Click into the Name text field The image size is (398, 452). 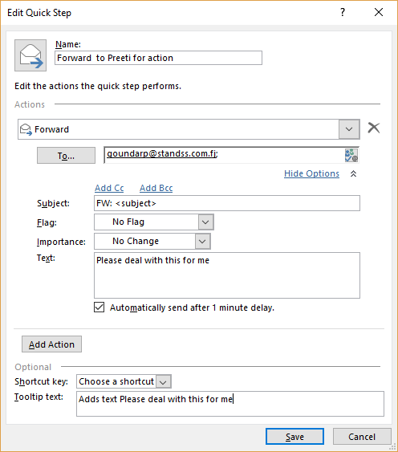pos(159,58)
